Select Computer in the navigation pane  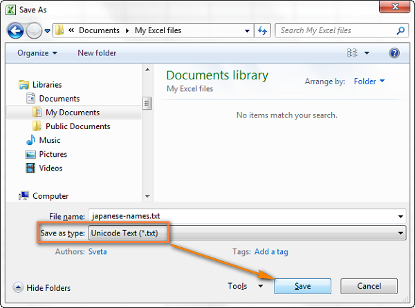[x=50, y=196]
